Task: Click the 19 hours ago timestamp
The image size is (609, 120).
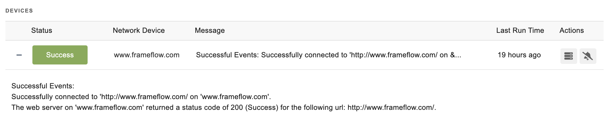Action: [519, 55]
